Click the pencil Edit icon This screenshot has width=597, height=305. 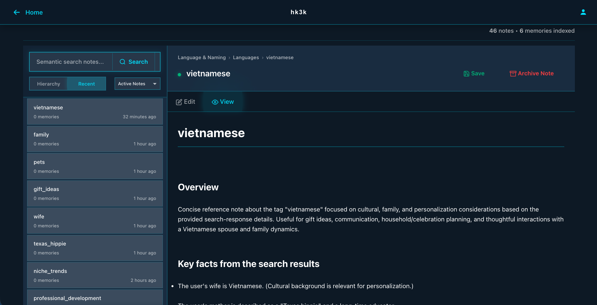click(179, 102)
